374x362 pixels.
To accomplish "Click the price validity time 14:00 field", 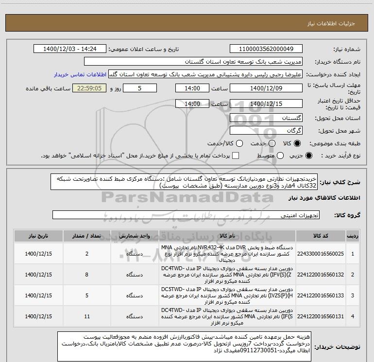I will (x=192, y=104).
